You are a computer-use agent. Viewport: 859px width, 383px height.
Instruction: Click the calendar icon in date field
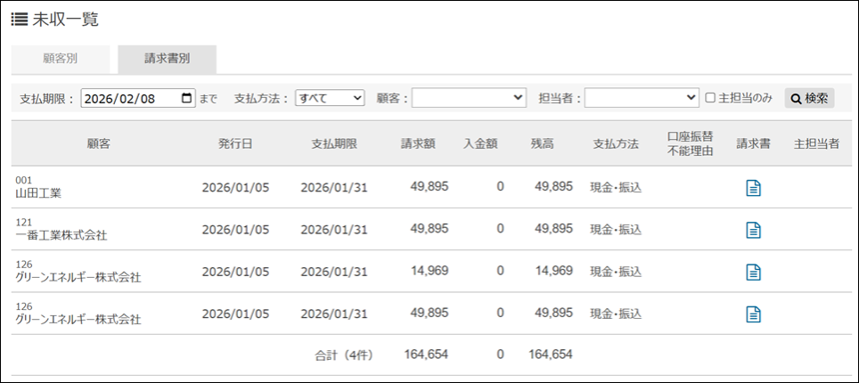click(186, 98)
